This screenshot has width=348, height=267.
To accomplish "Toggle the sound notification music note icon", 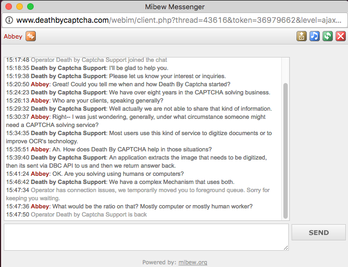I will (314, 36).
